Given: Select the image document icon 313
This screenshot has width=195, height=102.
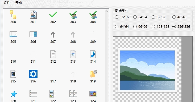Looking at the screenshot, I should coord(73,54).
